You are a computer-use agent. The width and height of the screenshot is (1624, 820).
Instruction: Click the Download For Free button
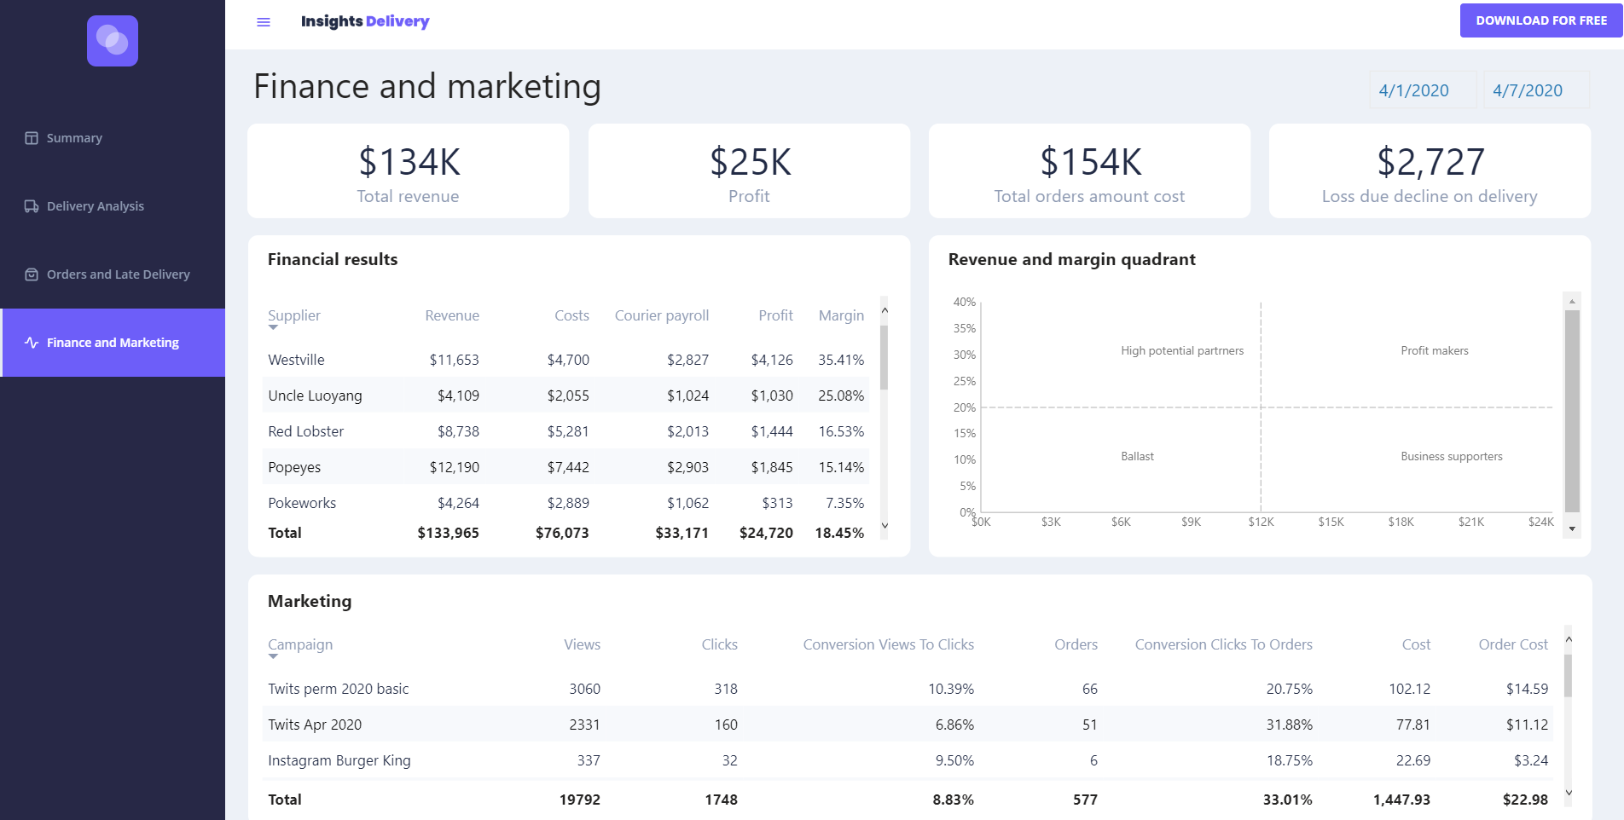1540,20
